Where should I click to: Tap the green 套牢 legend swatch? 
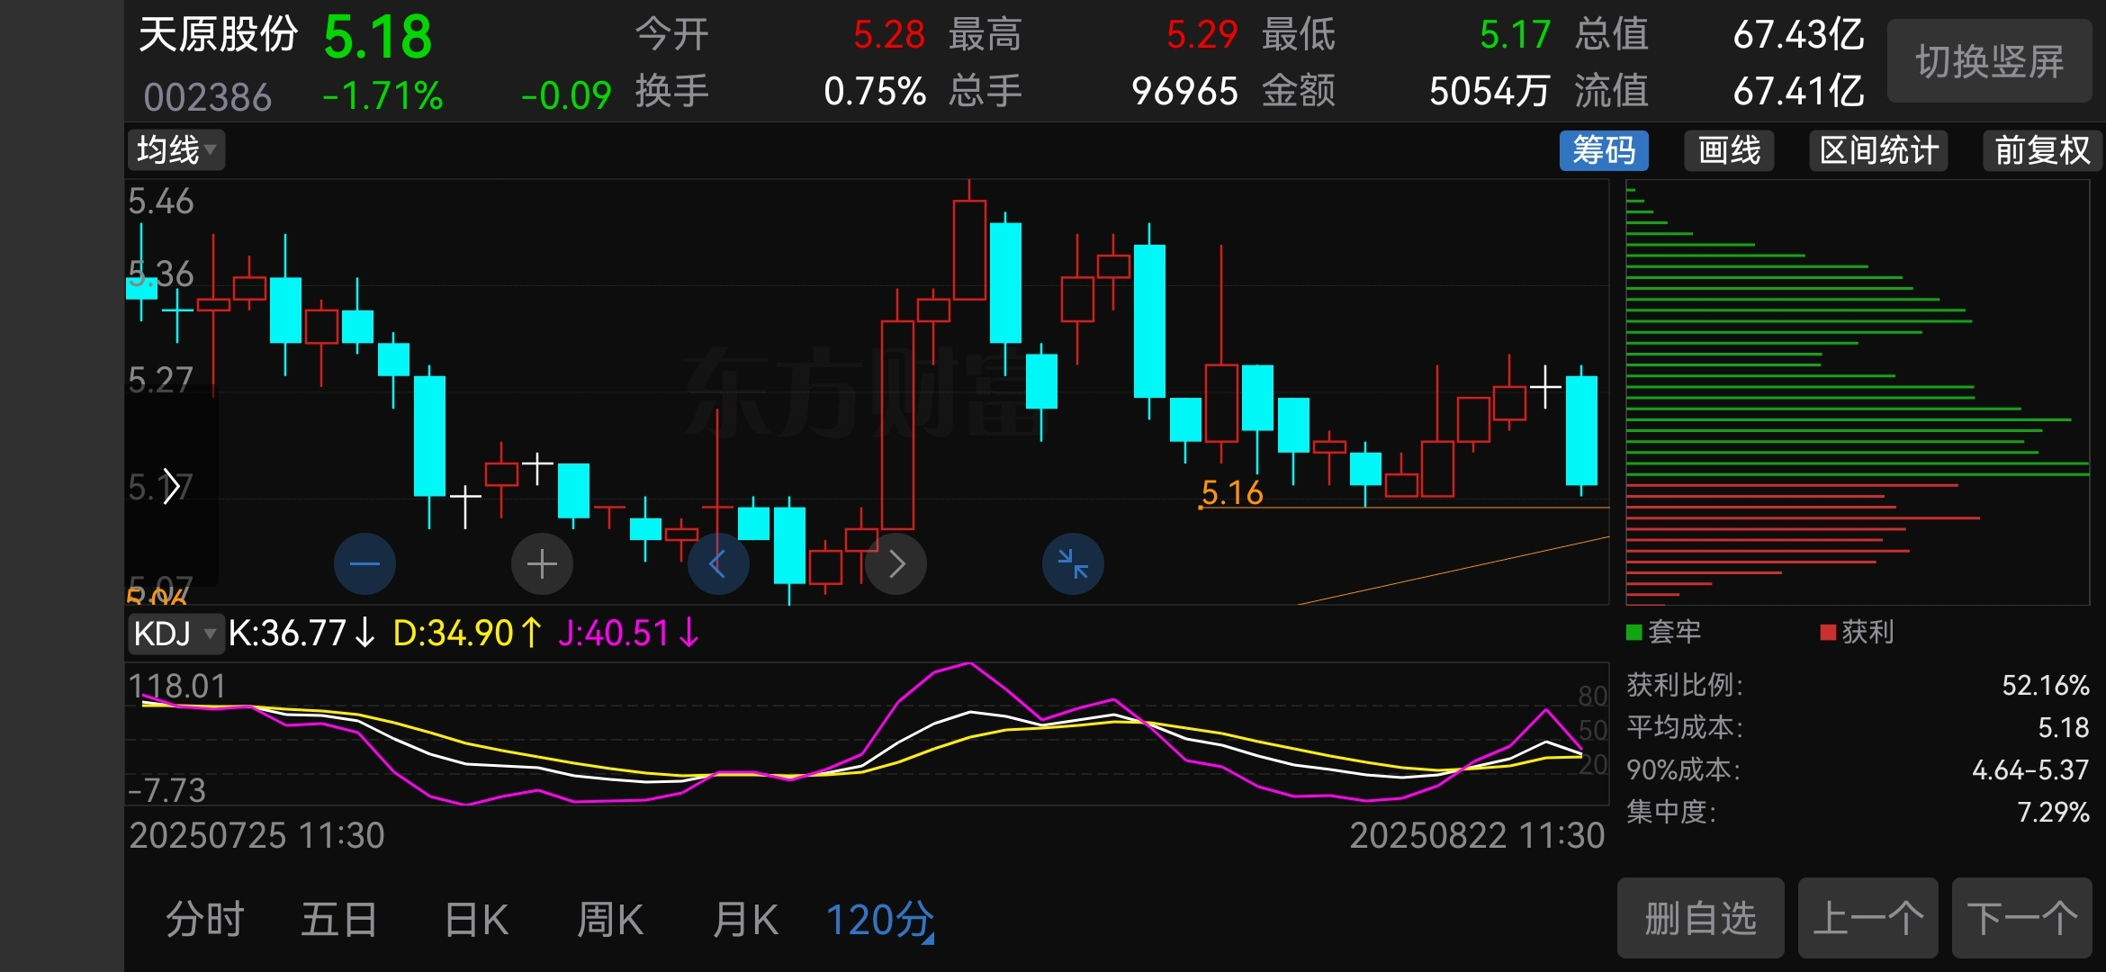point(1634,633)
